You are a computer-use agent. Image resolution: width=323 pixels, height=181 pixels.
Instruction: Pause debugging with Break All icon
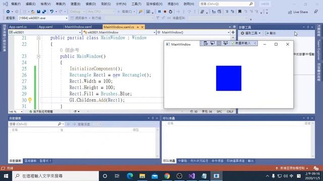click(159, 12)
